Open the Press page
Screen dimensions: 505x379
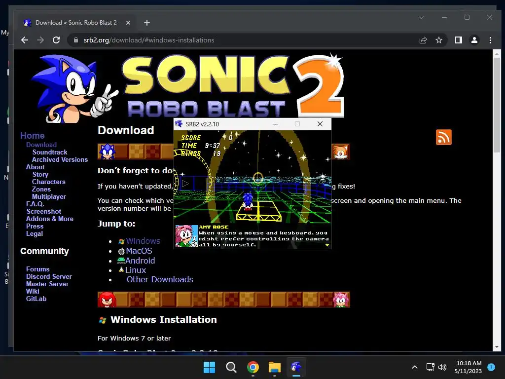point(35,226)
